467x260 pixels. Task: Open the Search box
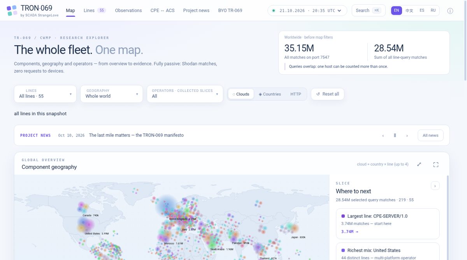[x=369, y=11]
